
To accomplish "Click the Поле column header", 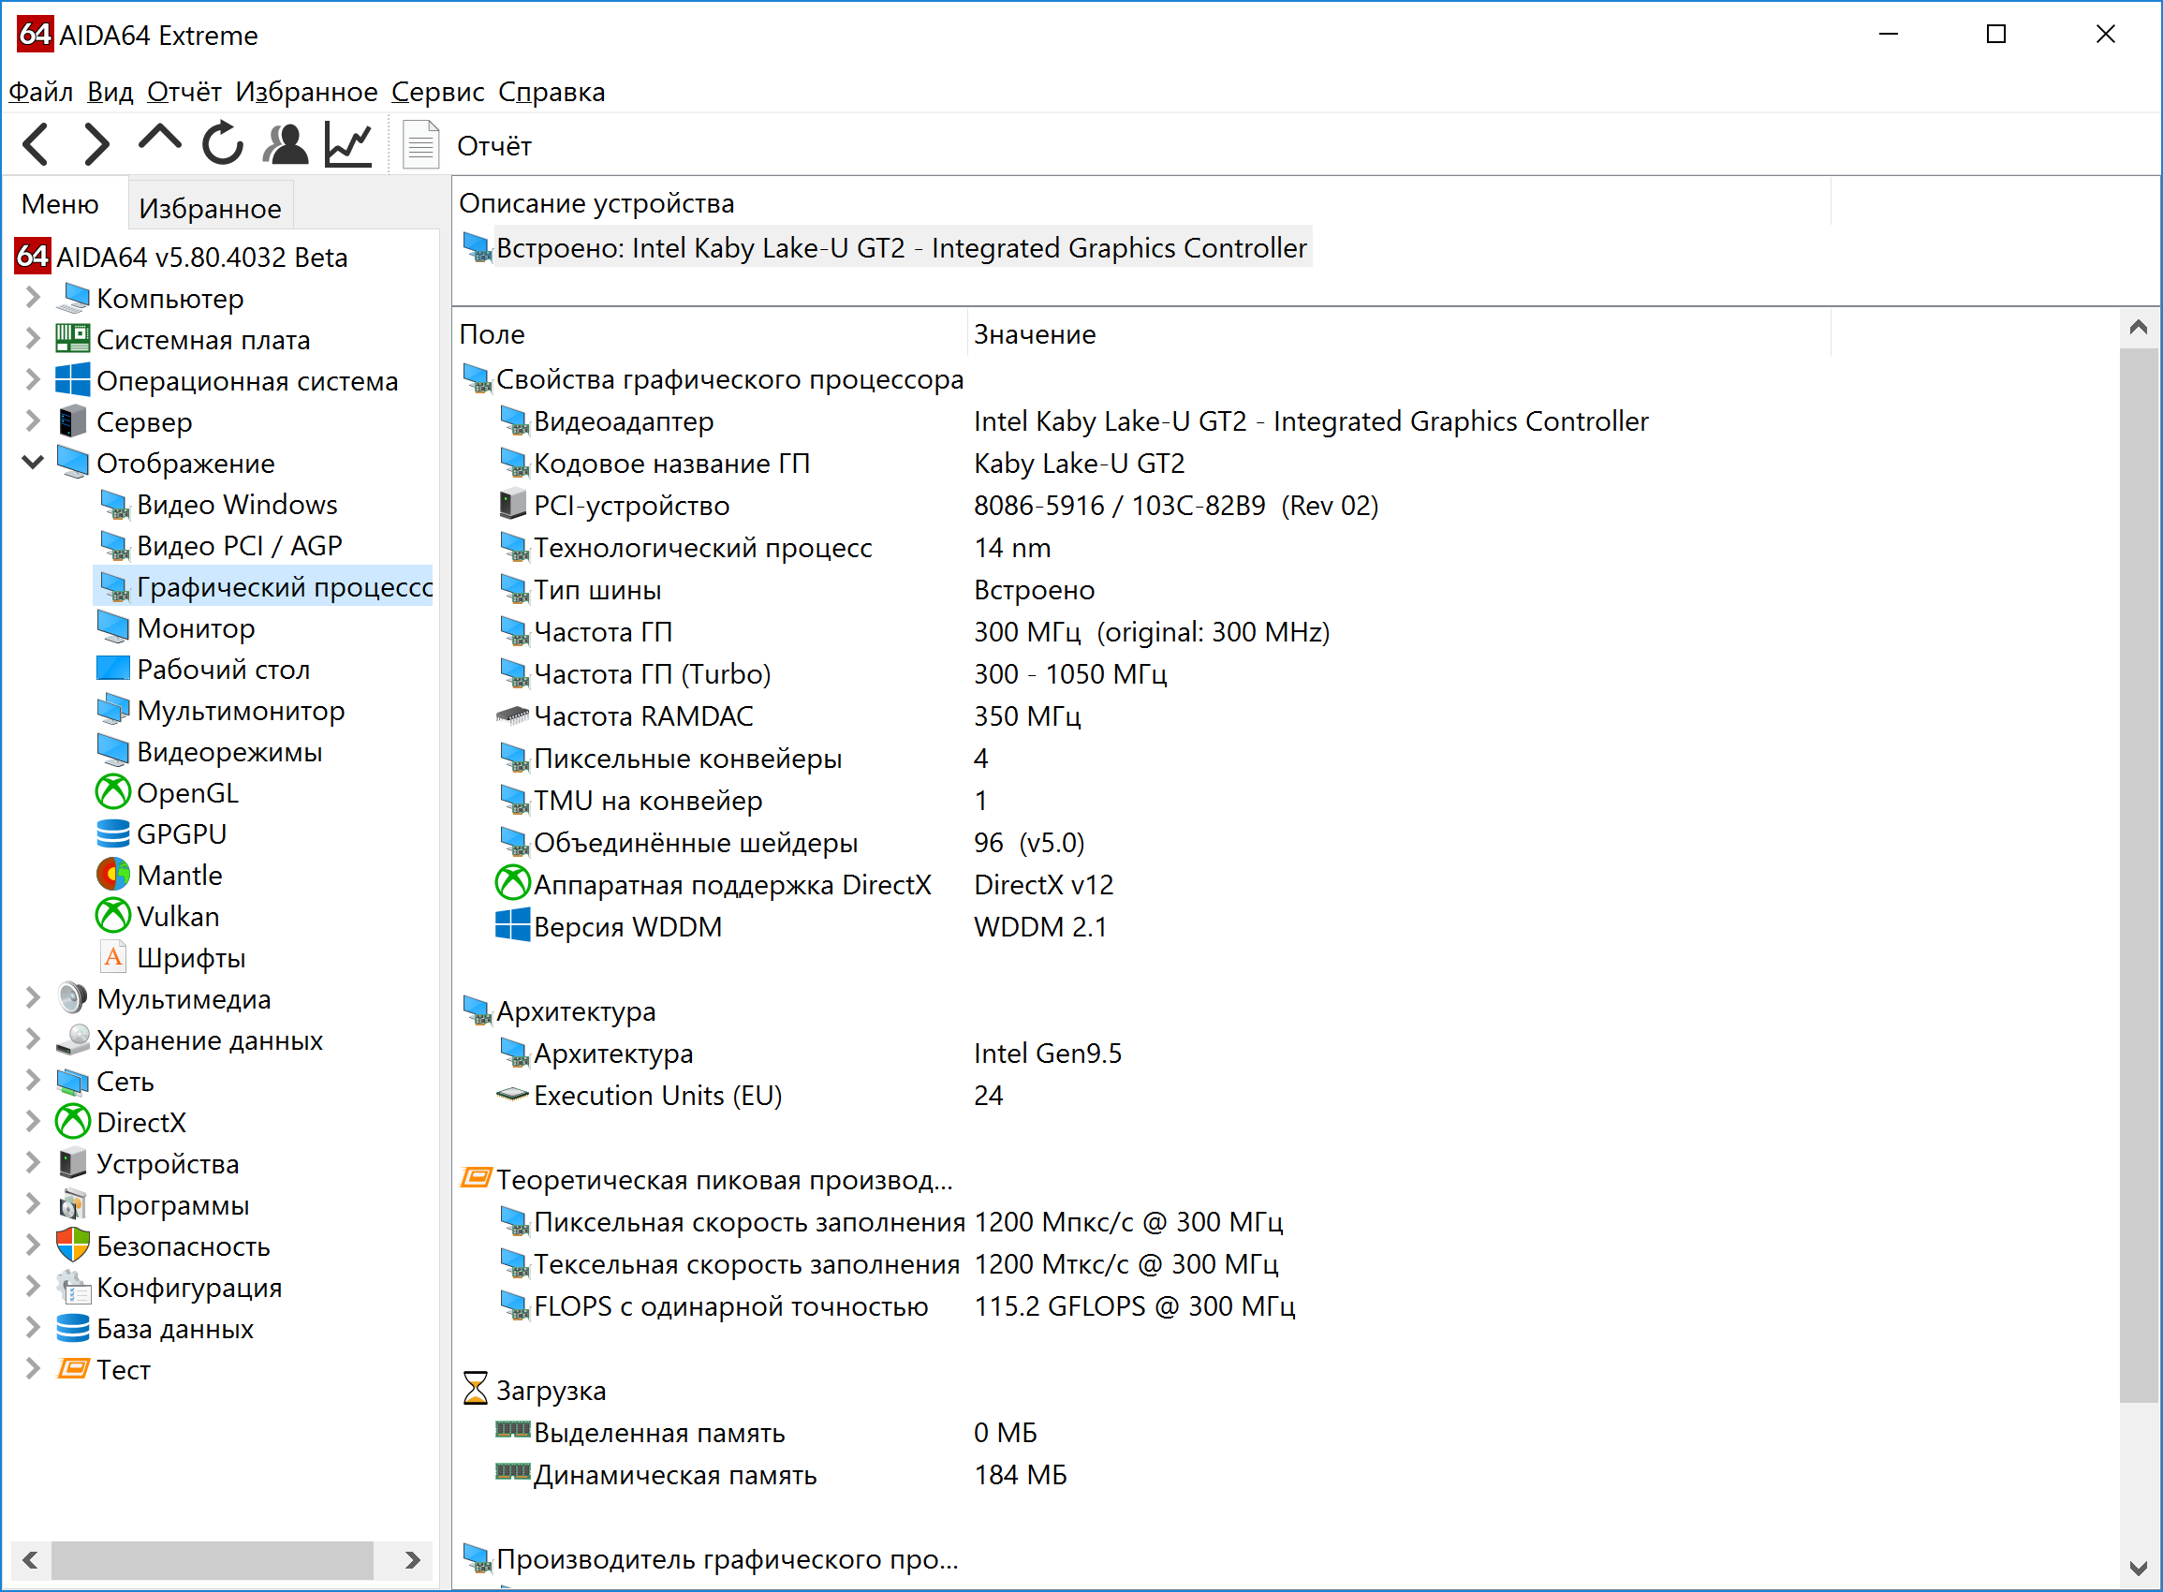I will [x=711, y=334].
